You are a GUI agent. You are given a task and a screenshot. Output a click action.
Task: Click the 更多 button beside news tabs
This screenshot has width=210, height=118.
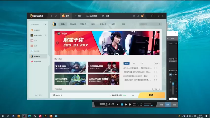coord(156,63)
